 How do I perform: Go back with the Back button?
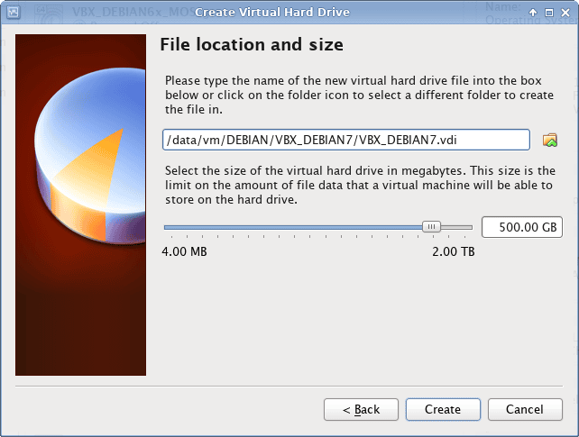pyautogui.click(x=361, y=409)
